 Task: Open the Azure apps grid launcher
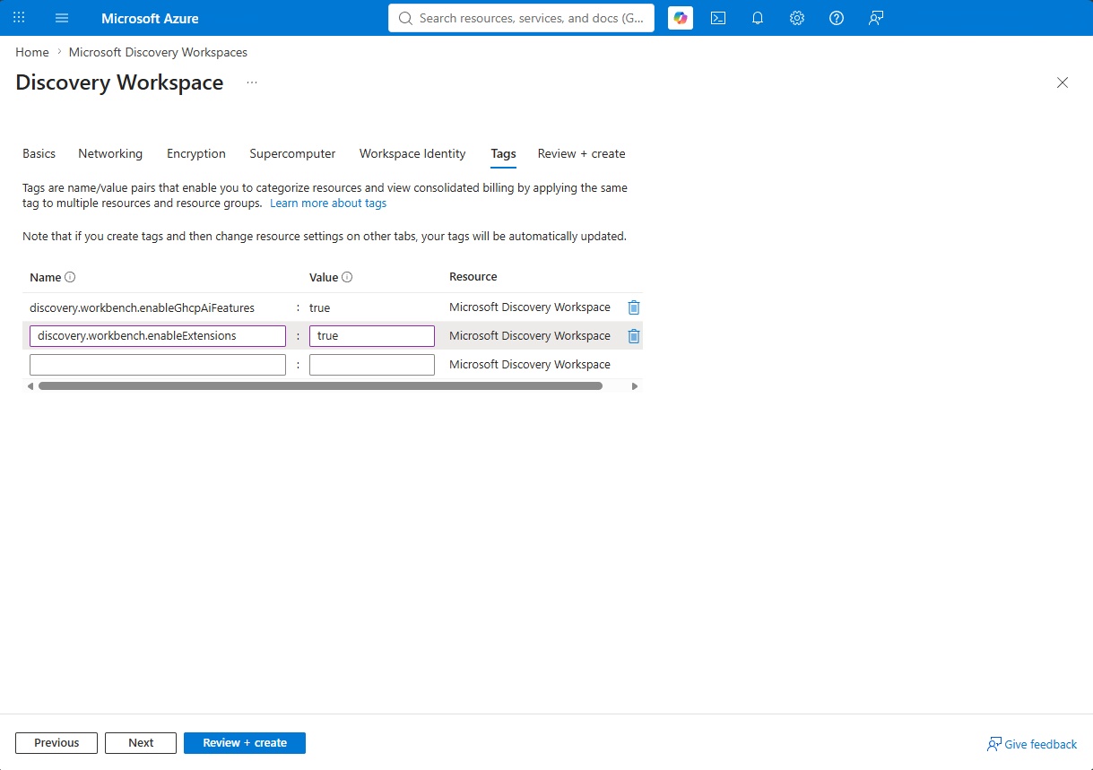(x=19, y=18)
